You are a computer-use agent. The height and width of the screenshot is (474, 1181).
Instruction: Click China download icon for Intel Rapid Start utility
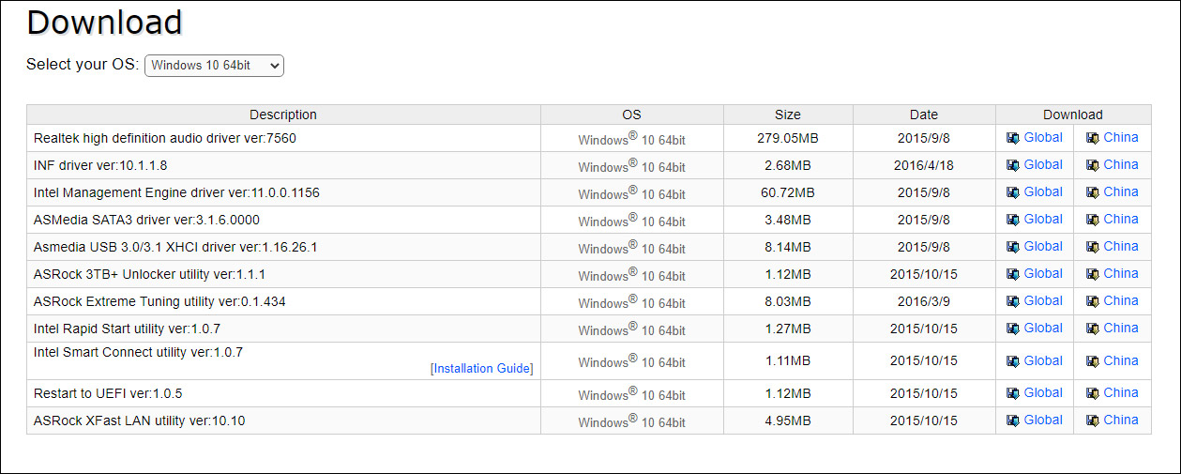(1092, 329)
